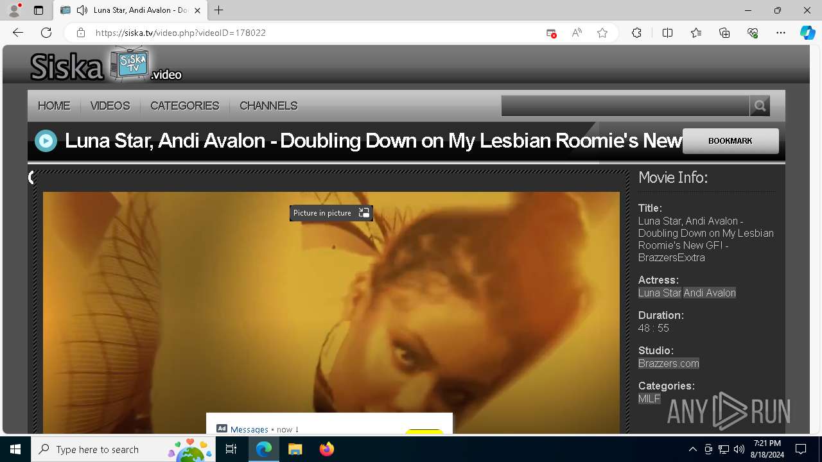The image size is (822, 462).
Task: Close the Luna Star video tab
Action: [198, 10]
